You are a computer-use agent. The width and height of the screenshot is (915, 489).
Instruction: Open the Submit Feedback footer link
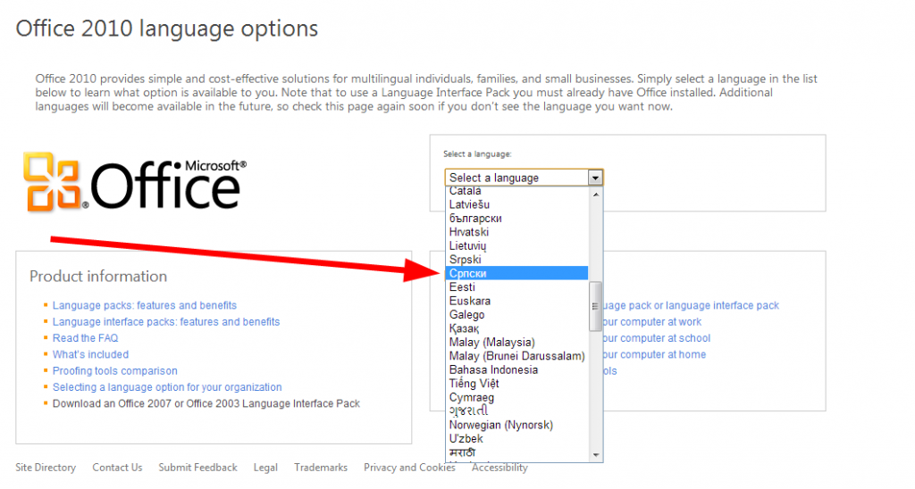click(197, 468)
